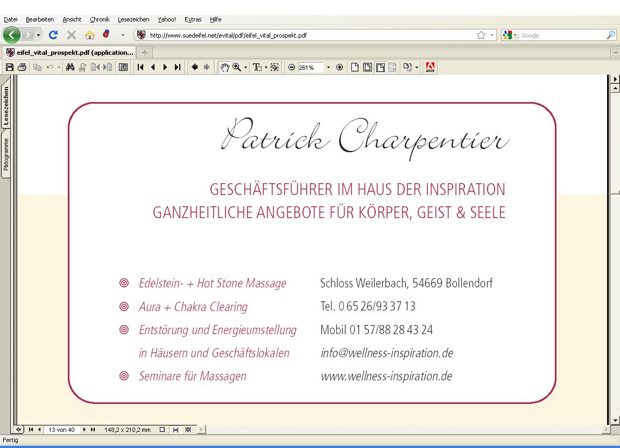620x448 pixels.
Task: Click the page number field '13 von 40'
Action: 61,430
